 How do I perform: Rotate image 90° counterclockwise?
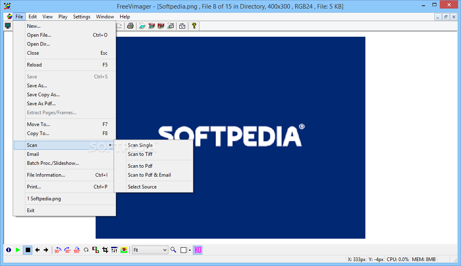pyautogui.click(x=58, y=250)
